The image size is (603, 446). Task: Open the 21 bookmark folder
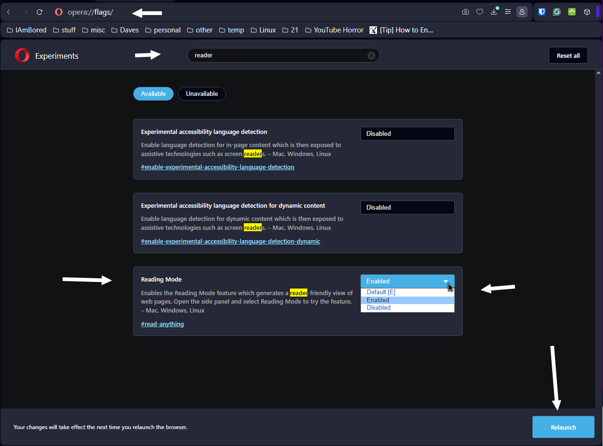(x=290, y=30)
